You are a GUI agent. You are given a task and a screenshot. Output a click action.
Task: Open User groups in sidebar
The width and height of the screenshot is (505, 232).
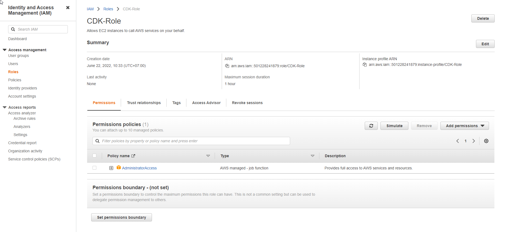pos(18,56)
